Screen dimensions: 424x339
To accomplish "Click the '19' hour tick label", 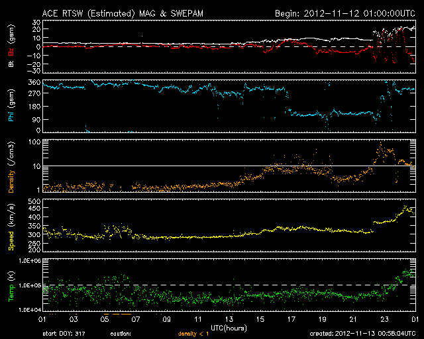I will pos(323,319).
